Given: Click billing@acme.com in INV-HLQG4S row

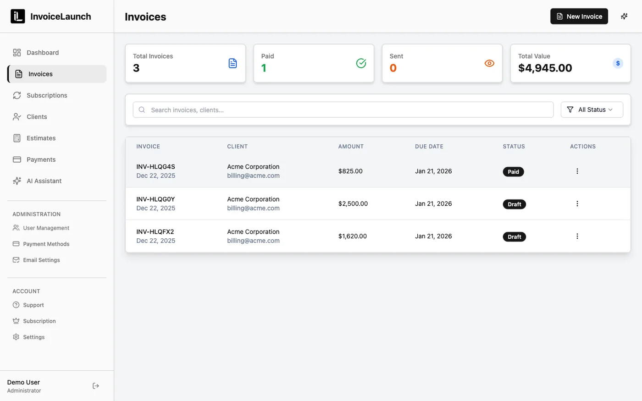Looking at the screenshot, I should (x=253, y=176).
